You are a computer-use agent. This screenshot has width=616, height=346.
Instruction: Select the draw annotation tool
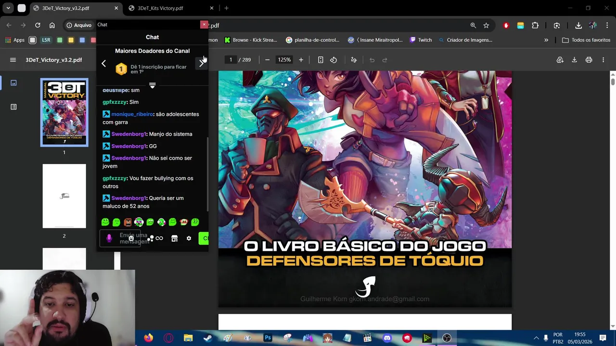point(354,60)
